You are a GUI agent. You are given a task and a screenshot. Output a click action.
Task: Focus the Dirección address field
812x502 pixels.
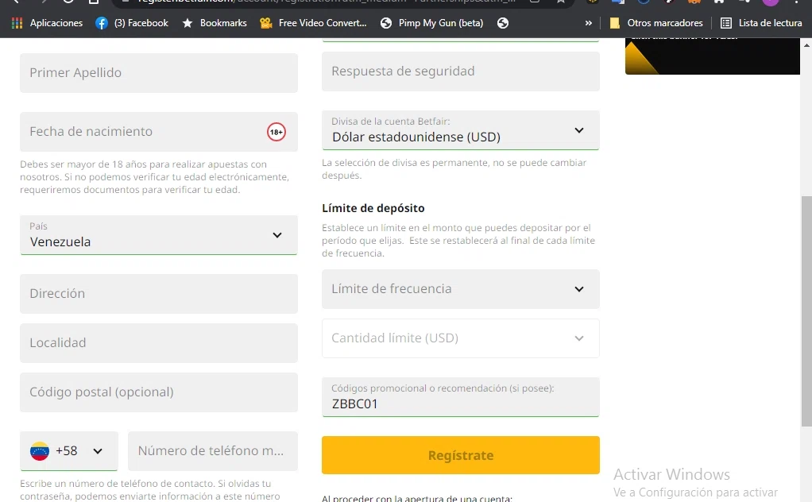click(159, 293)
